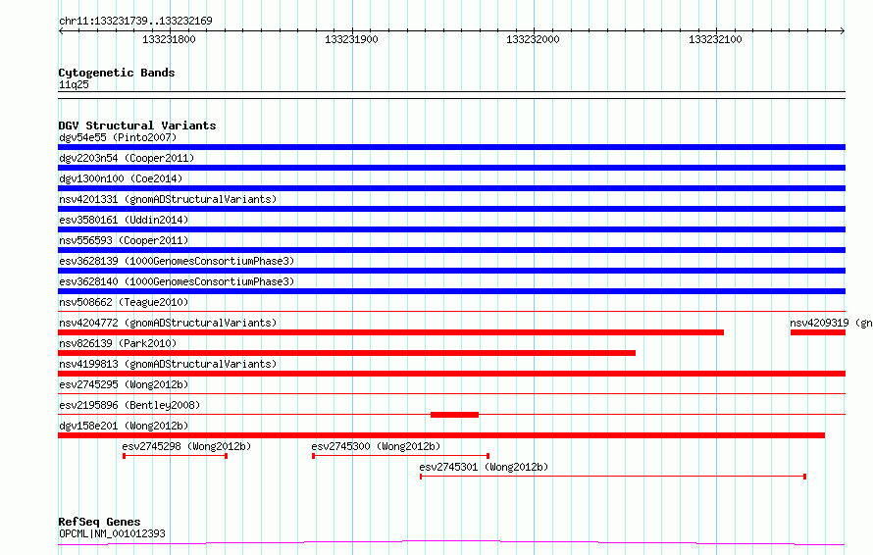Select the esv2745301 (Wong2012b) label
Image resolution: width=873 pixels, height=555 pixels.
tap(484, 467)
